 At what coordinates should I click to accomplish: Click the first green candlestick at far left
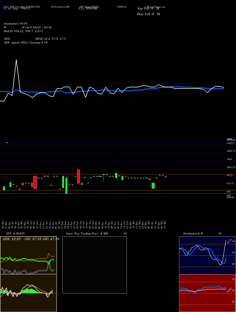pos(4,188)
